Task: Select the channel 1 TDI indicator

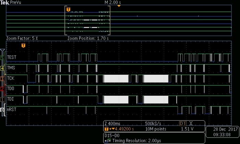Action: tap(3, 99)
